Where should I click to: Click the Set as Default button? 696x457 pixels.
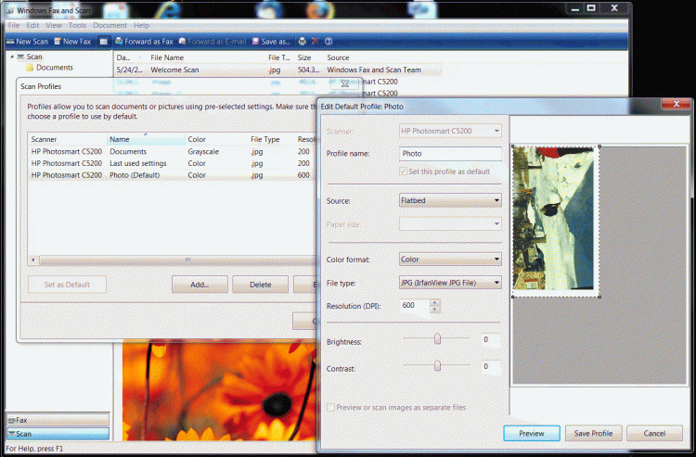point(67,285)
